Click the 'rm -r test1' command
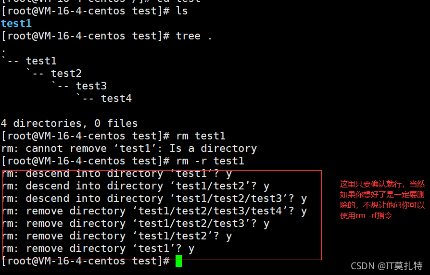 [x=210, y=161]
